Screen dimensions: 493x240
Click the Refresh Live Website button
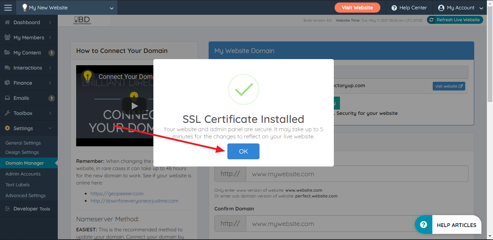coord(455,20)
